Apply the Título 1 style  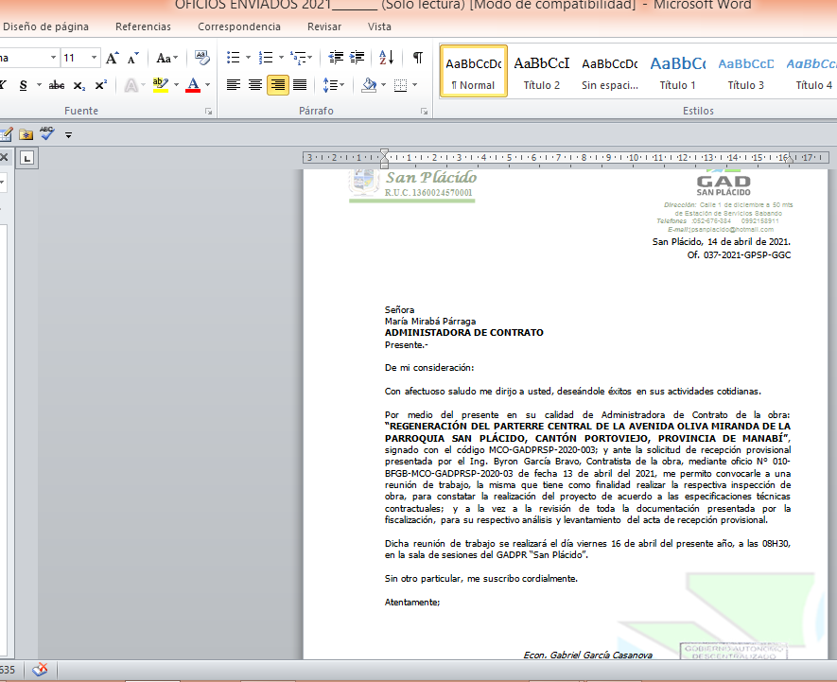[x=677, y=72]
